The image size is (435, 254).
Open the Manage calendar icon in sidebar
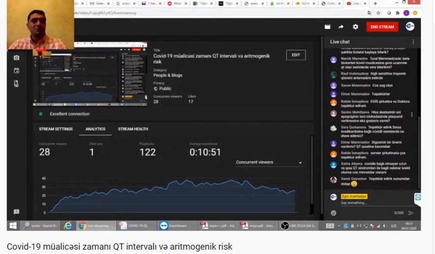pos(17,71)
